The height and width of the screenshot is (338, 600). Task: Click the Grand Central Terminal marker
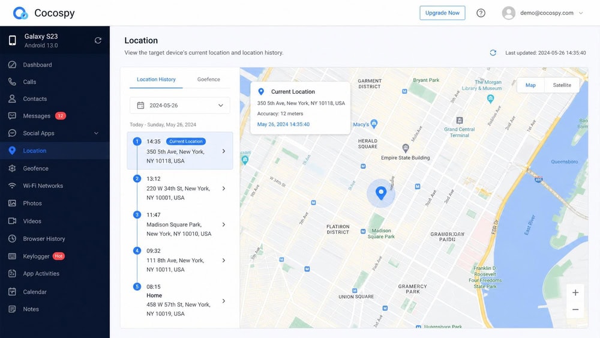(x=460, y=120)
